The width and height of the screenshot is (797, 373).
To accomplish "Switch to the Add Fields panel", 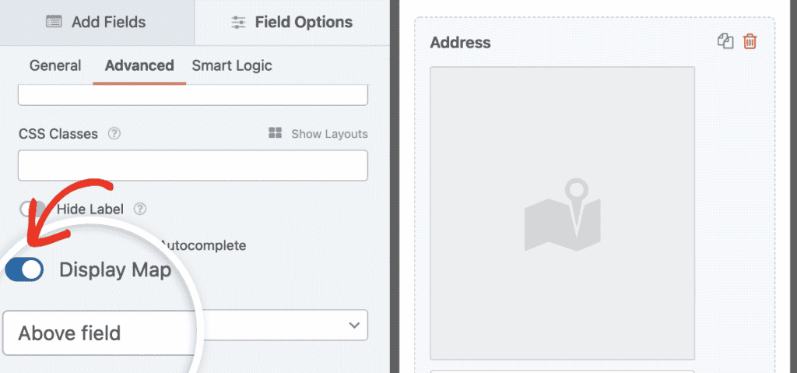I will coord(97,22).
